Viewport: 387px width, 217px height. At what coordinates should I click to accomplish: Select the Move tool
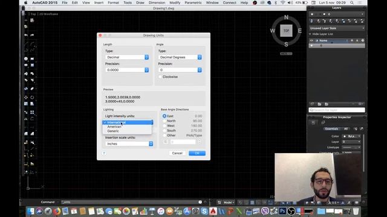click(x=26, y=98)
